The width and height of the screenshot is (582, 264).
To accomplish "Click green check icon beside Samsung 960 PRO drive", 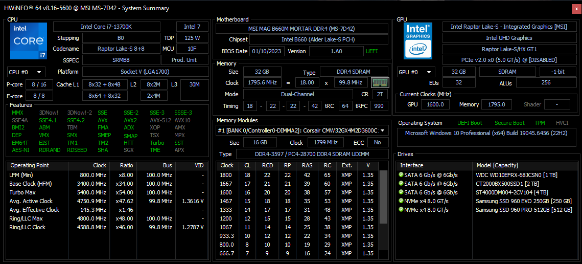I will click(401, 210).
